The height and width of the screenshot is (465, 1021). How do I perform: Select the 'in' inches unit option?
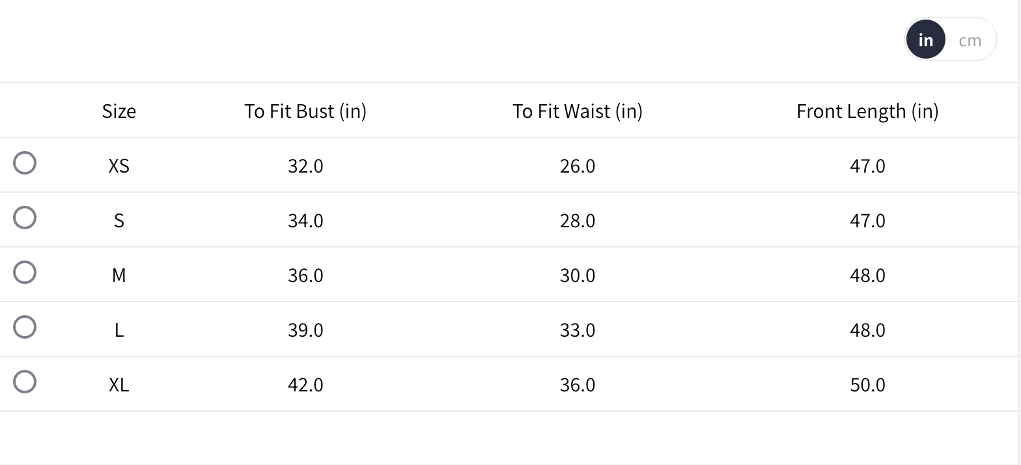point(925,40)
